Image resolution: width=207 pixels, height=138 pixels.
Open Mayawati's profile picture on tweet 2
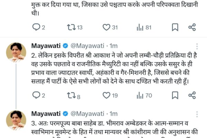[x=16, y=52]
